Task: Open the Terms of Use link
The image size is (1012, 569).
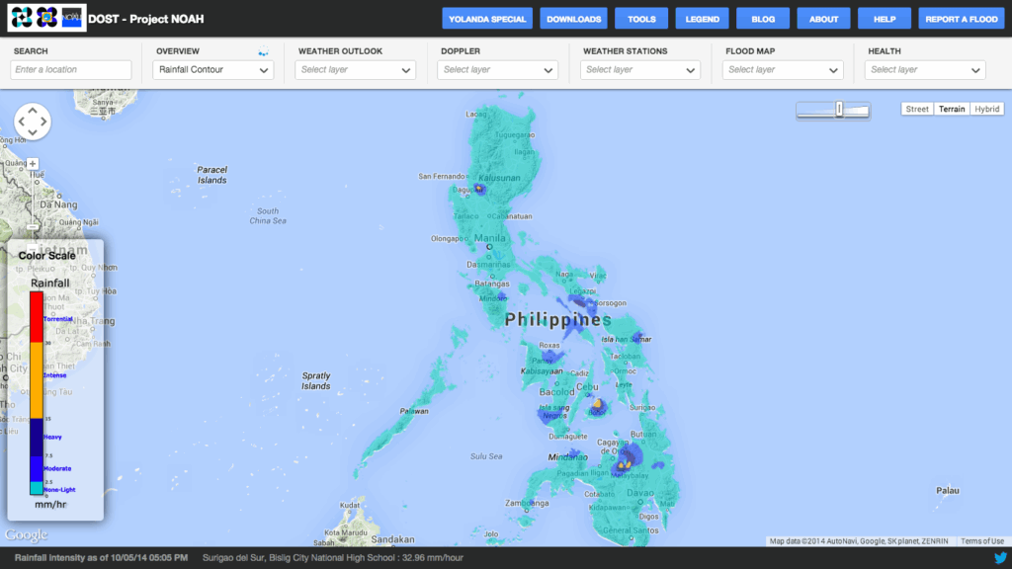Action: (x=981, y=541)
